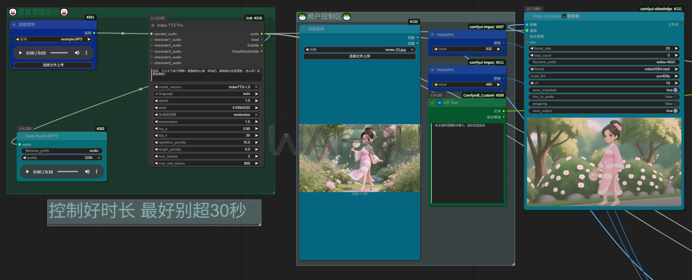Click the Index TTS Pro text prompt box
This screenshot has width=692, height=280.
click(207, 75)
